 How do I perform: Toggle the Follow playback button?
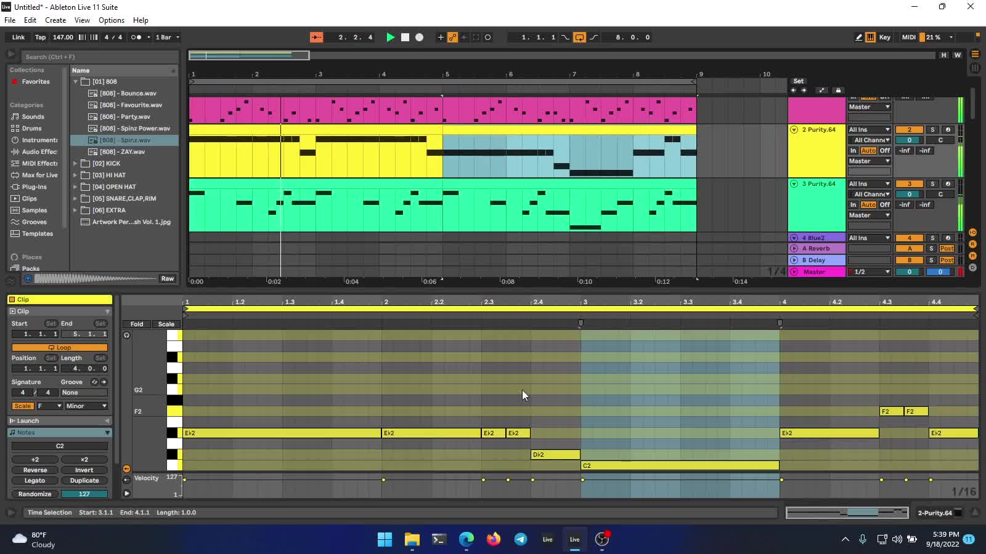(x=316, y=37)
